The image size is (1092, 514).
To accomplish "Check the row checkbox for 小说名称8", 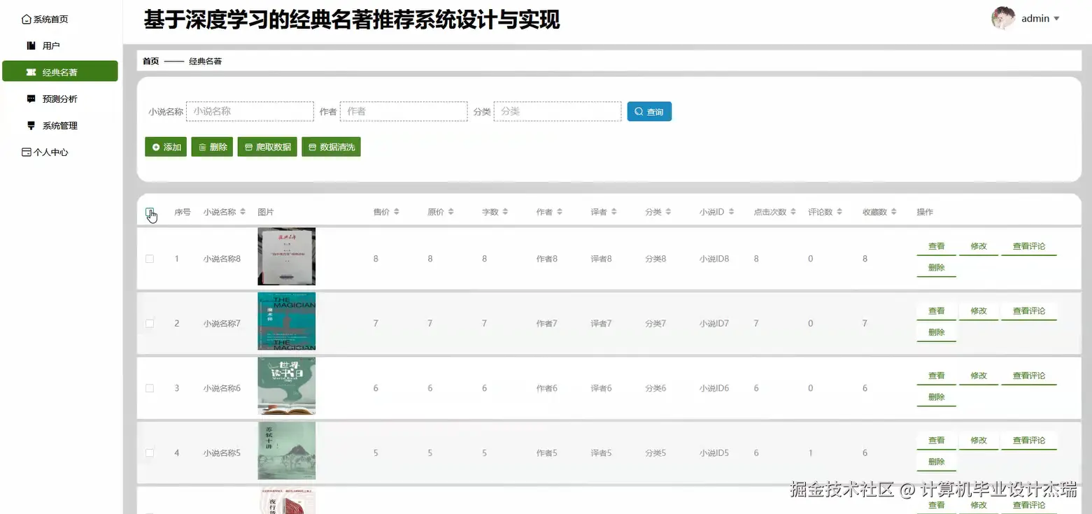I will coord(150,259).
